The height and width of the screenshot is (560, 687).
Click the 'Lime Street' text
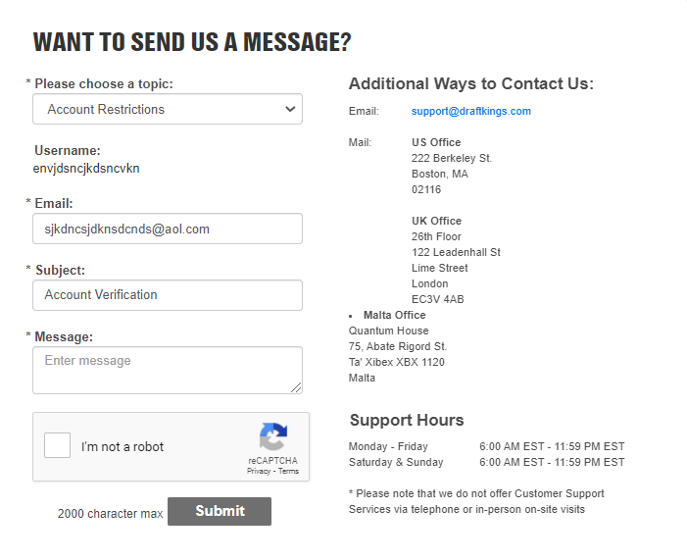(x=439, y=268)
